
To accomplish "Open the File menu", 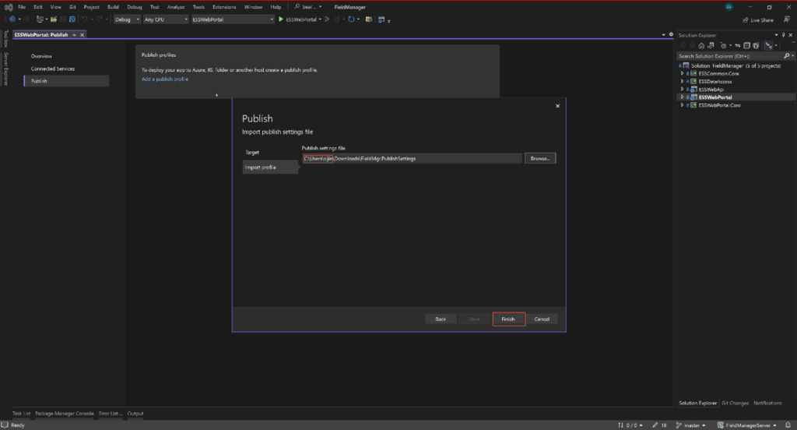I will [x=21, y=7].
